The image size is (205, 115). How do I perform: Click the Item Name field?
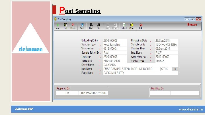132,69
